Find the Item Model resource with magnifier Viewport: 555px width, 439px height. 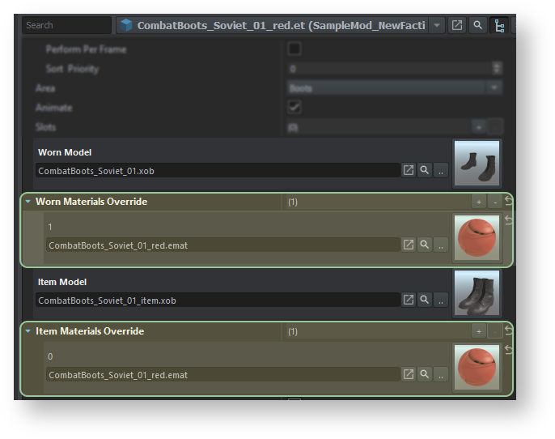point(424,300)
